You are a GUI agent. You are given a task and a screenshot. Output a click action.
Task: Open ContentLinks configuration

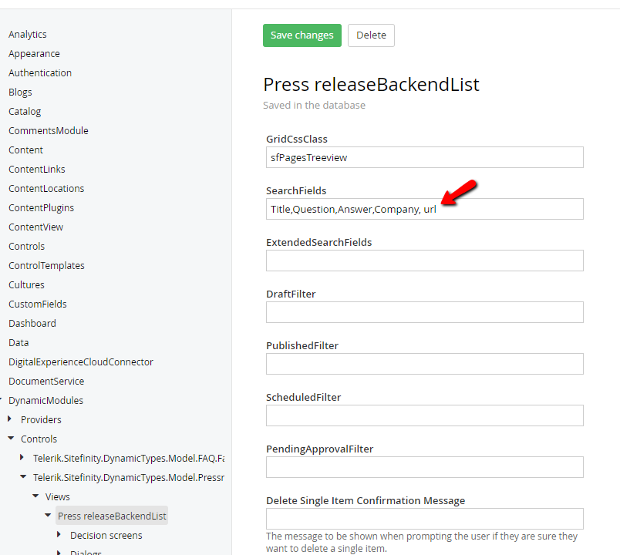[x=37, y=169]
